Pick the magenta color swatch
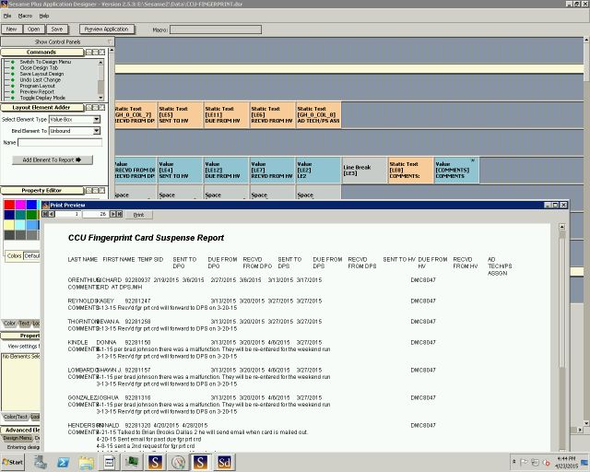Viewport: 590px width, 472px height. tap(20, 205)
